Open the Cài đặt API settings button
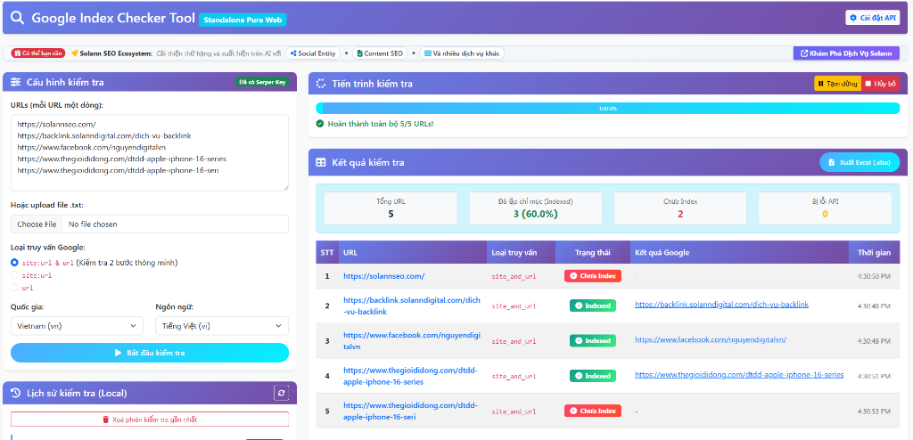Viewport: 913px width, 440px height. (872, 18)
